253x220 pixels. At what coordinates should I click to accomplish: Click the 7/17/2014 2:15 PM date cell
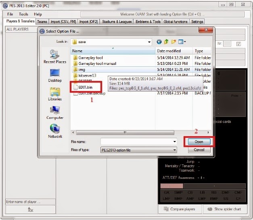pos(172,93)
